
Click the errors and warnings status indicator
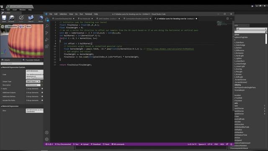pos(49,144)
